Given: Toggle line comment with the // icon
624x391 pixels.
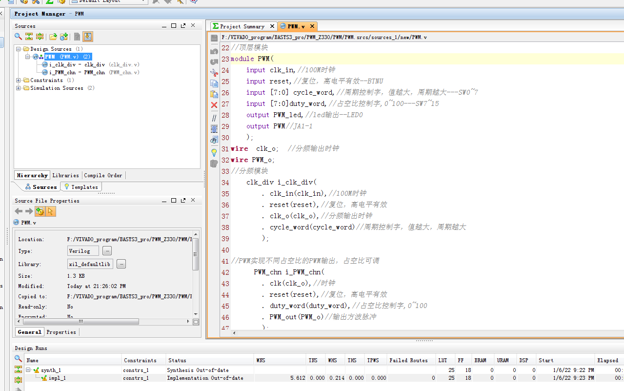Looking at the screenshot, I should 214,117.
